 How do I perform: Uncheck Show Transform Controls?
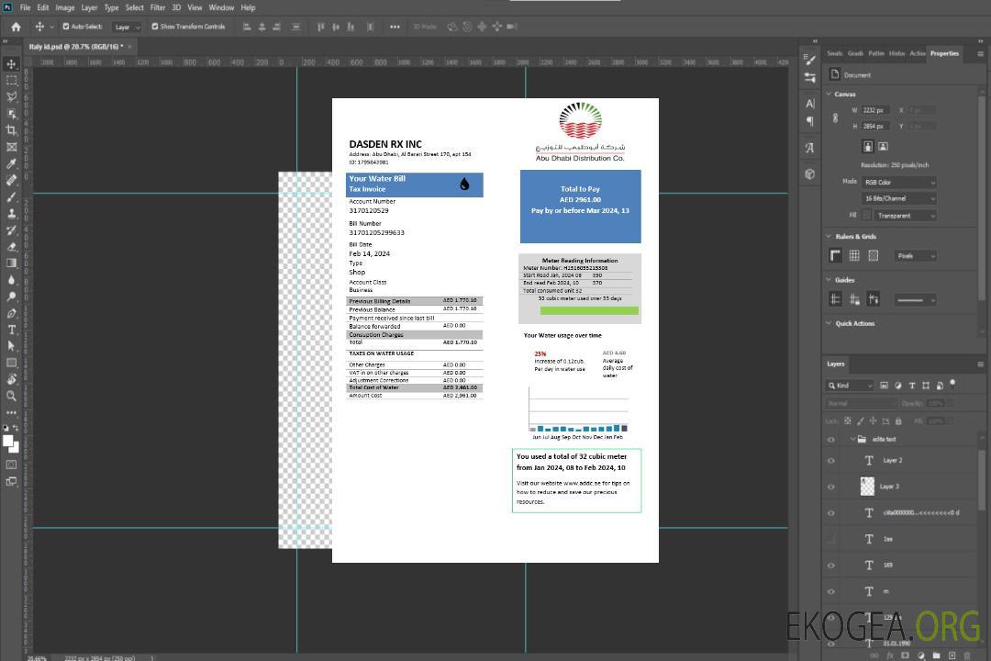[155, 27]
